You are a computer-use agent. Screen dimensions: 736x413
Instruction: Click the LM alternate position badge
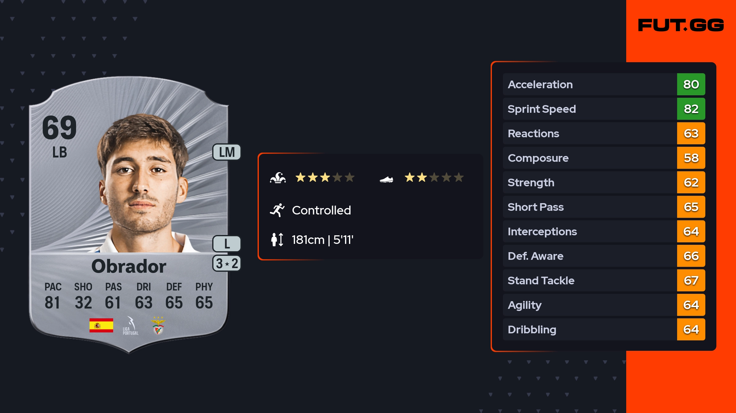[227, 152]
